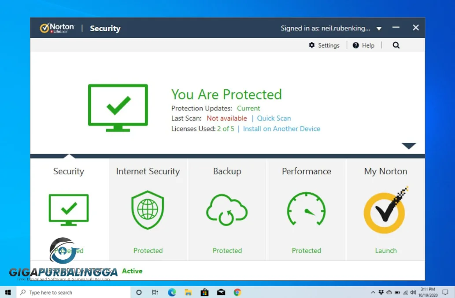Click the taskbar clock showing 3:11 PM

428,292
